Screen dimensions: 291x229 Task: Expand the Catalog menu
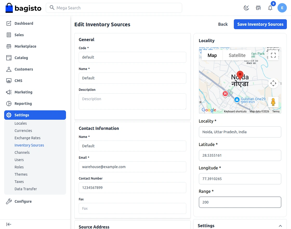[21, 58]
